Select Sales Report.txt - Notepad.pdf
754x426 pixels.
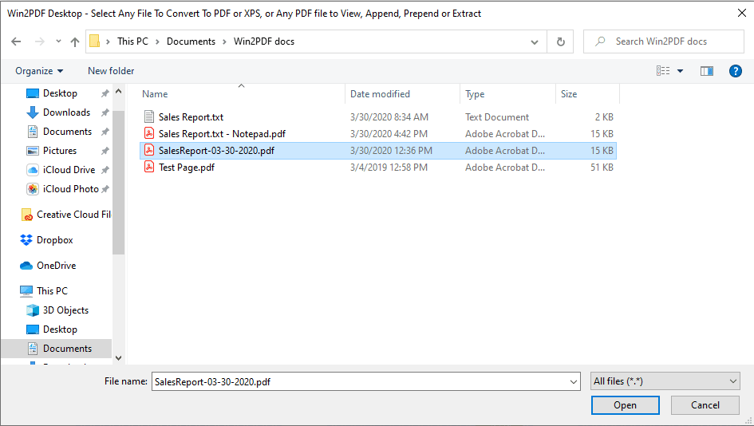tap(222, 134)
